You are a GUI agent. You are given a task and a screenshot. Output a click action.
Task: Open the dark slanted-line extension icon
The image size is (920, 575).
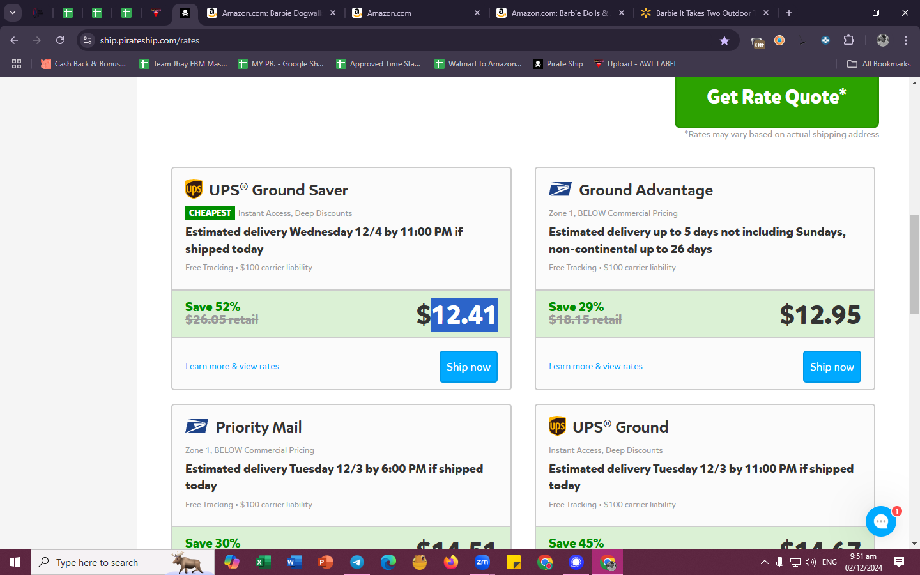[802, 40]
